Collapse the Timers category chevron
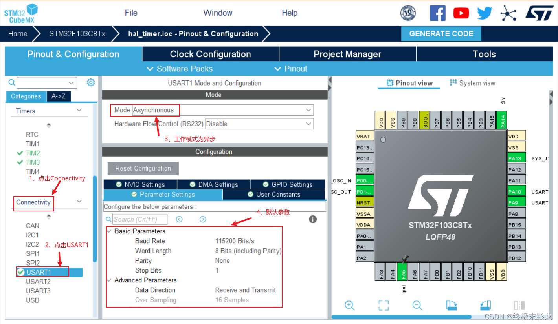This screenshot has width=558, height=324. [79, 111]
